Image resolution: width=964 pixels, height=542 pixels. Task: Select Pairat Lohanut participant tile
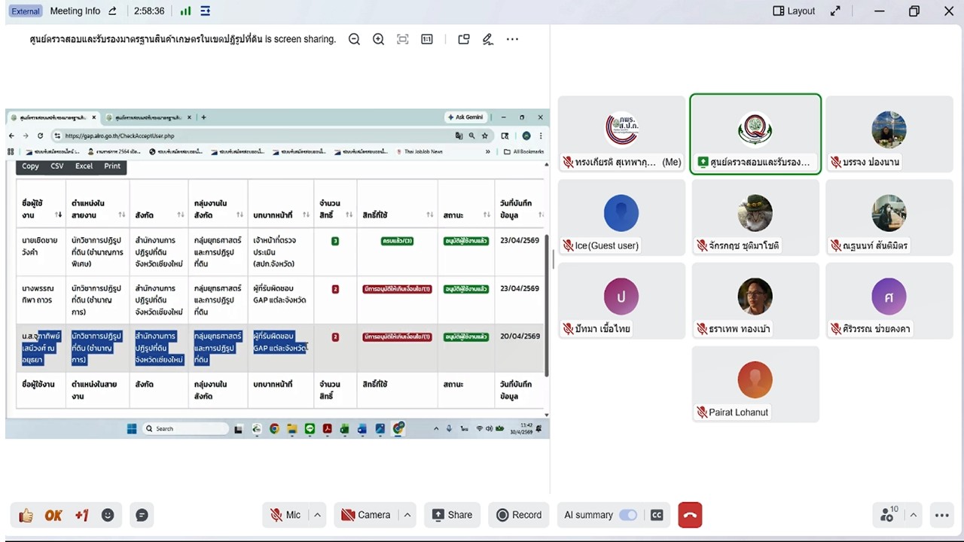tap(755, 384)
